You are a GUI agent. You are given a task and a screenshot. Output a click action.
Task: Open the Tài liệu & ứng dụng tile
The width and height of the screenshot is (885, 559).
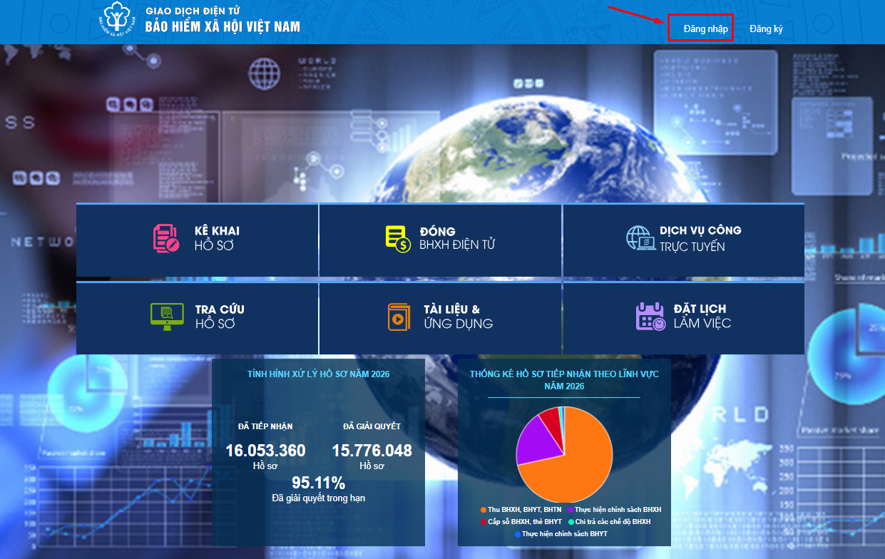point(441,318)
